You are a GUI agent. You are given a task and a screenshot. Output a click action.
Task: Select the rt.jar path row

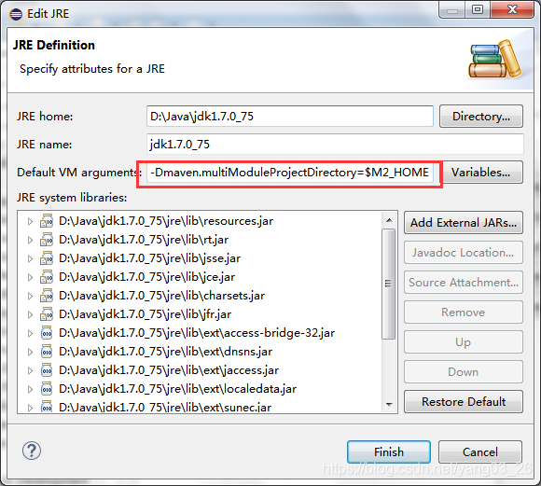coord(144,240)
